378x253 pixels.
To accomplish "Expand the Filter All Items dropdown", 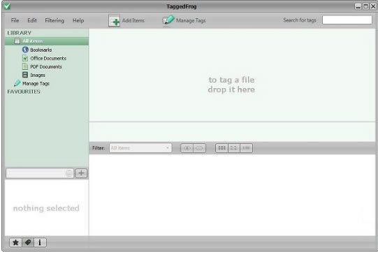I will 140,148.
